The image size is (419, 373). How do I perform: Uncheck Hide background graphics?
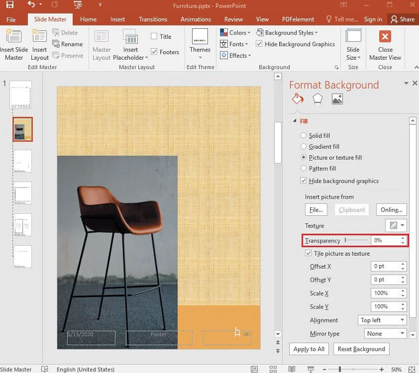(x=304, y=181)
